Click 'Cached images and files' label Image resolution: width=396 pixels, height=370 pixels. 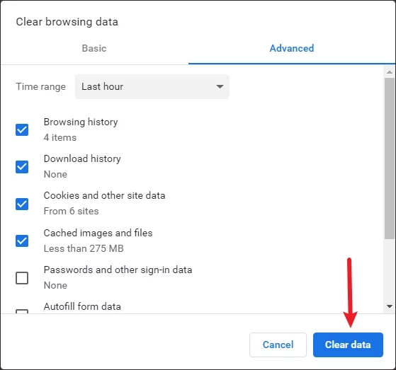98,233
